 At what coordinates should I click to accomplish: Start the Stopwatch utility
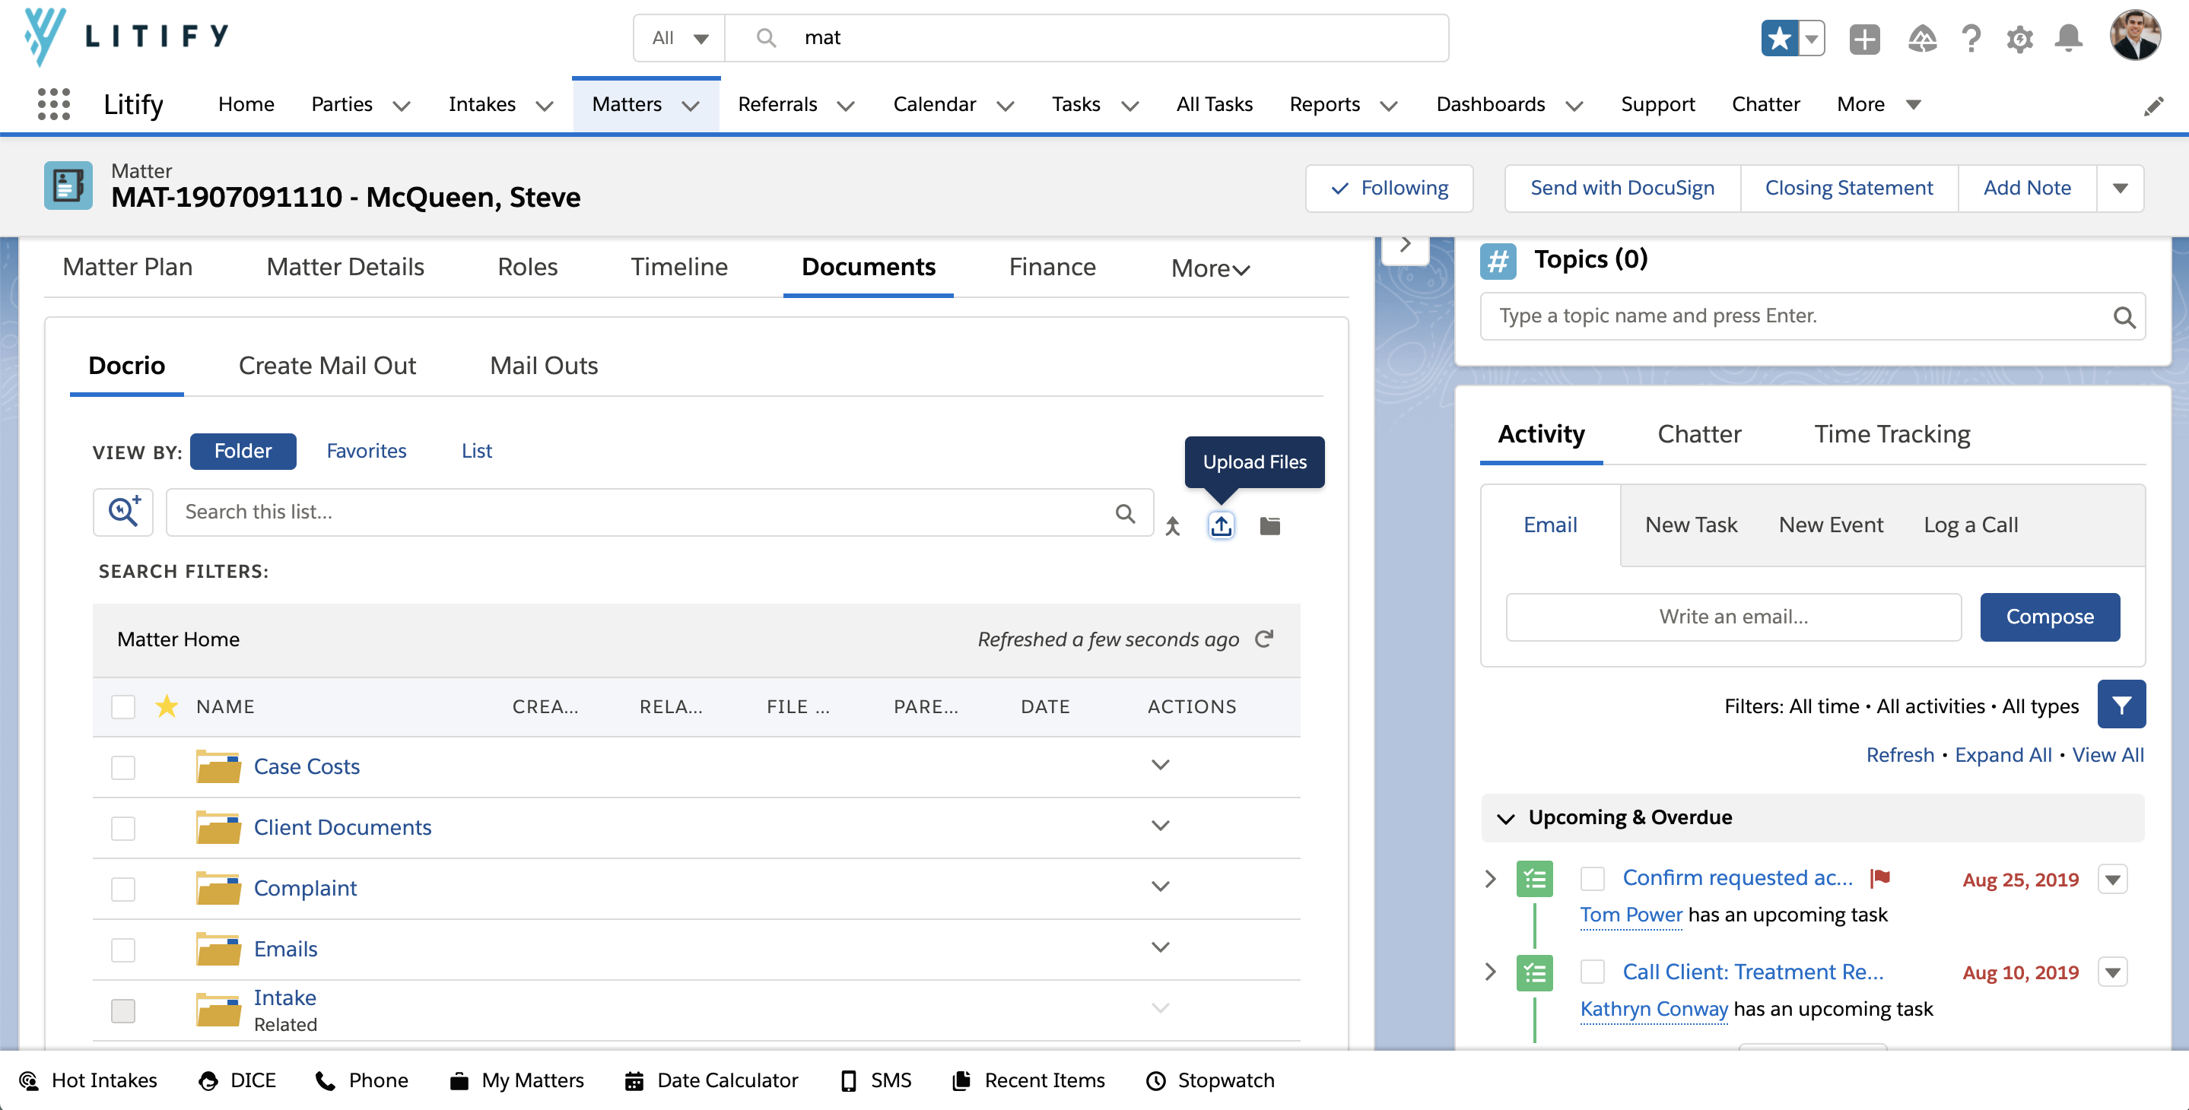point(1210,1080)
